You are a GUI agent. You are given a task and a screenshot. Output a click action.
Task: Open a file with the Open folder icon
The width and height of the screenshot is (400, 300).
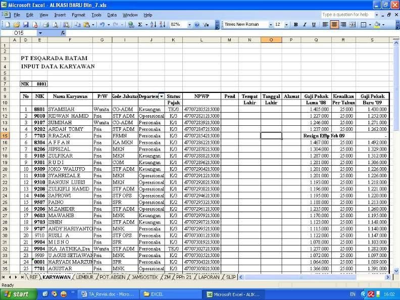point(17,24)
